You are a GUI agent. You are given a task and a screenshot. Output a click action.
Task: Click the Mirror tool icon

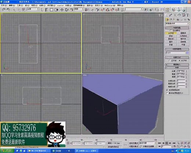(x=146, y=10)
